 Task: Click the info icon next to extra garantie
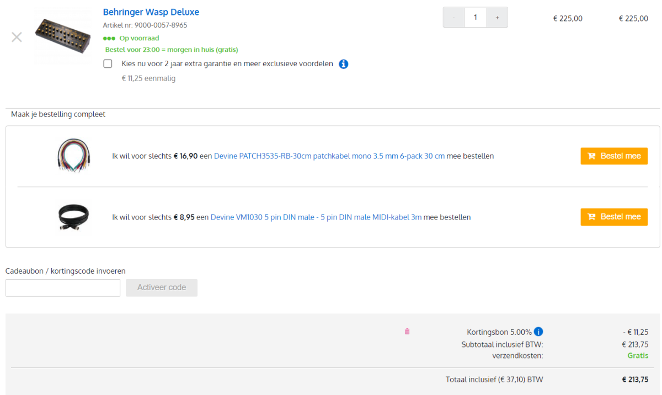[343, 64]
